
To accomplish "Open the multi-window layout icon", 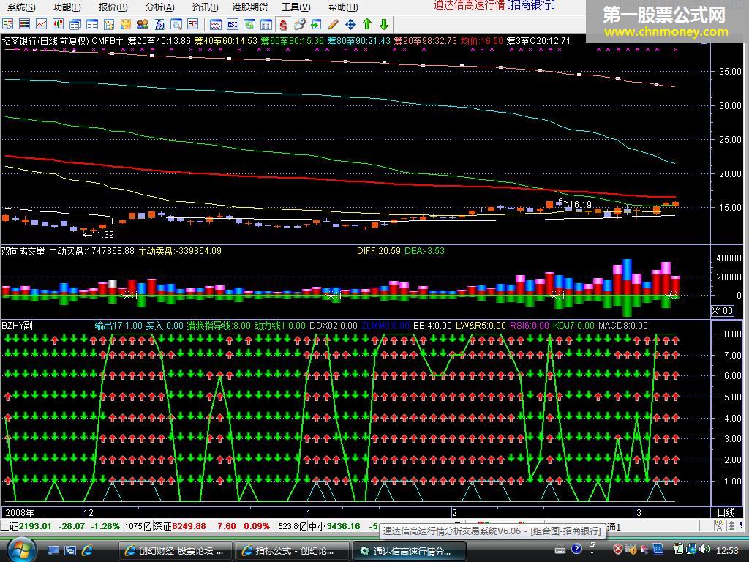I will point(75,24).
